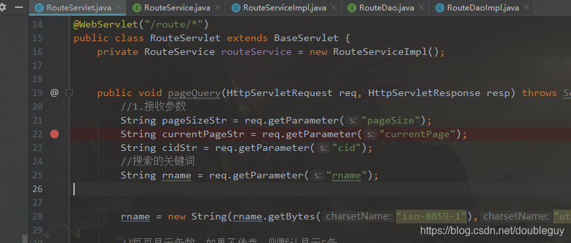This screenshot has width=571, height=243.
Task: Click the throws keyword on line 19
Action: [x=540, y=93]
